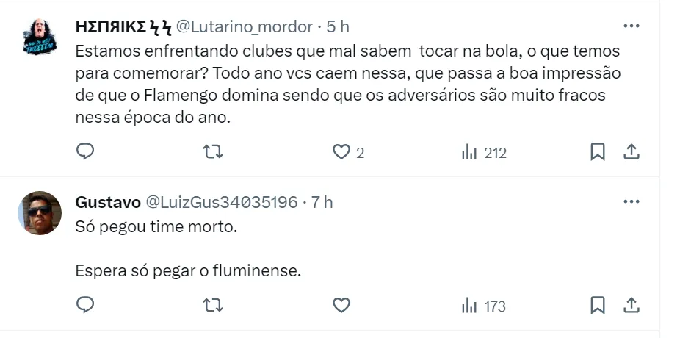
Task: Share the Lutarino_mordor tweet
Action: 631,152
